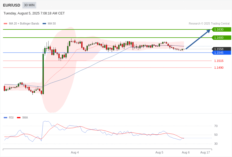Click the RSI 70 level label
This screenshot has height=157, width=232.
(x=216, y=126)
